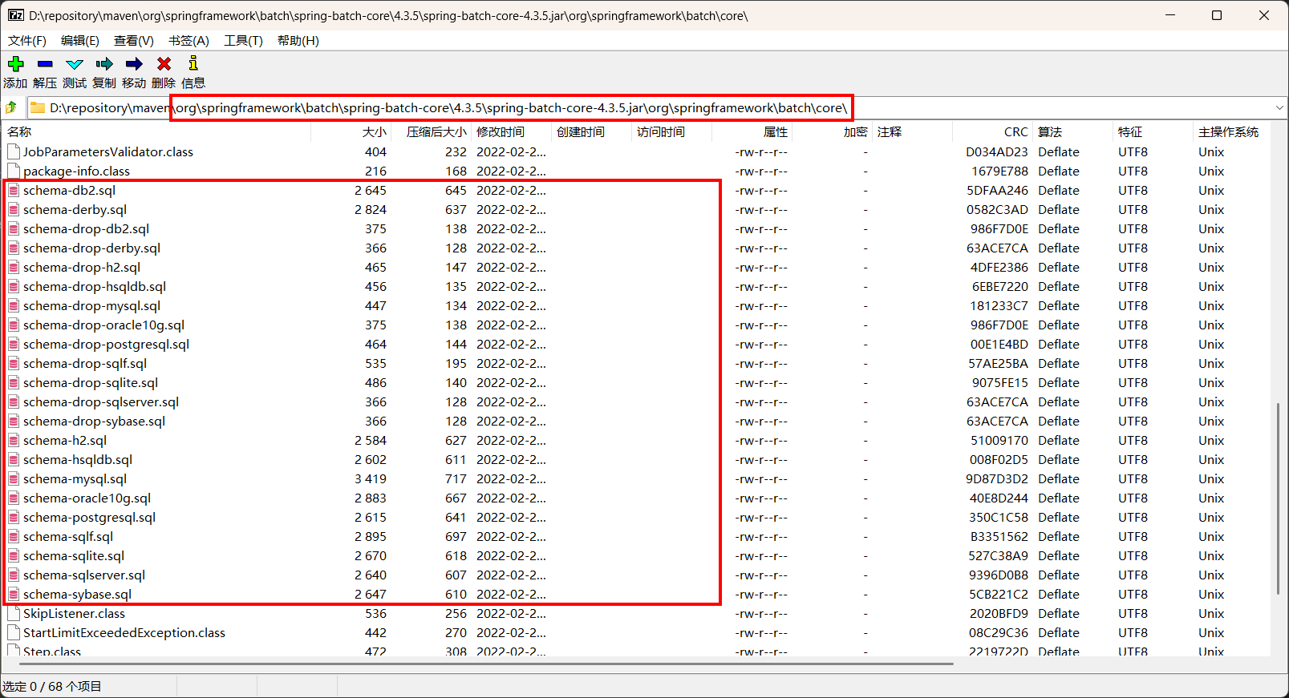Select the schema-drop-postgresql.sql file name
Image resolution: width=1289 pixels, height=698 pixels.
[106, 345]
